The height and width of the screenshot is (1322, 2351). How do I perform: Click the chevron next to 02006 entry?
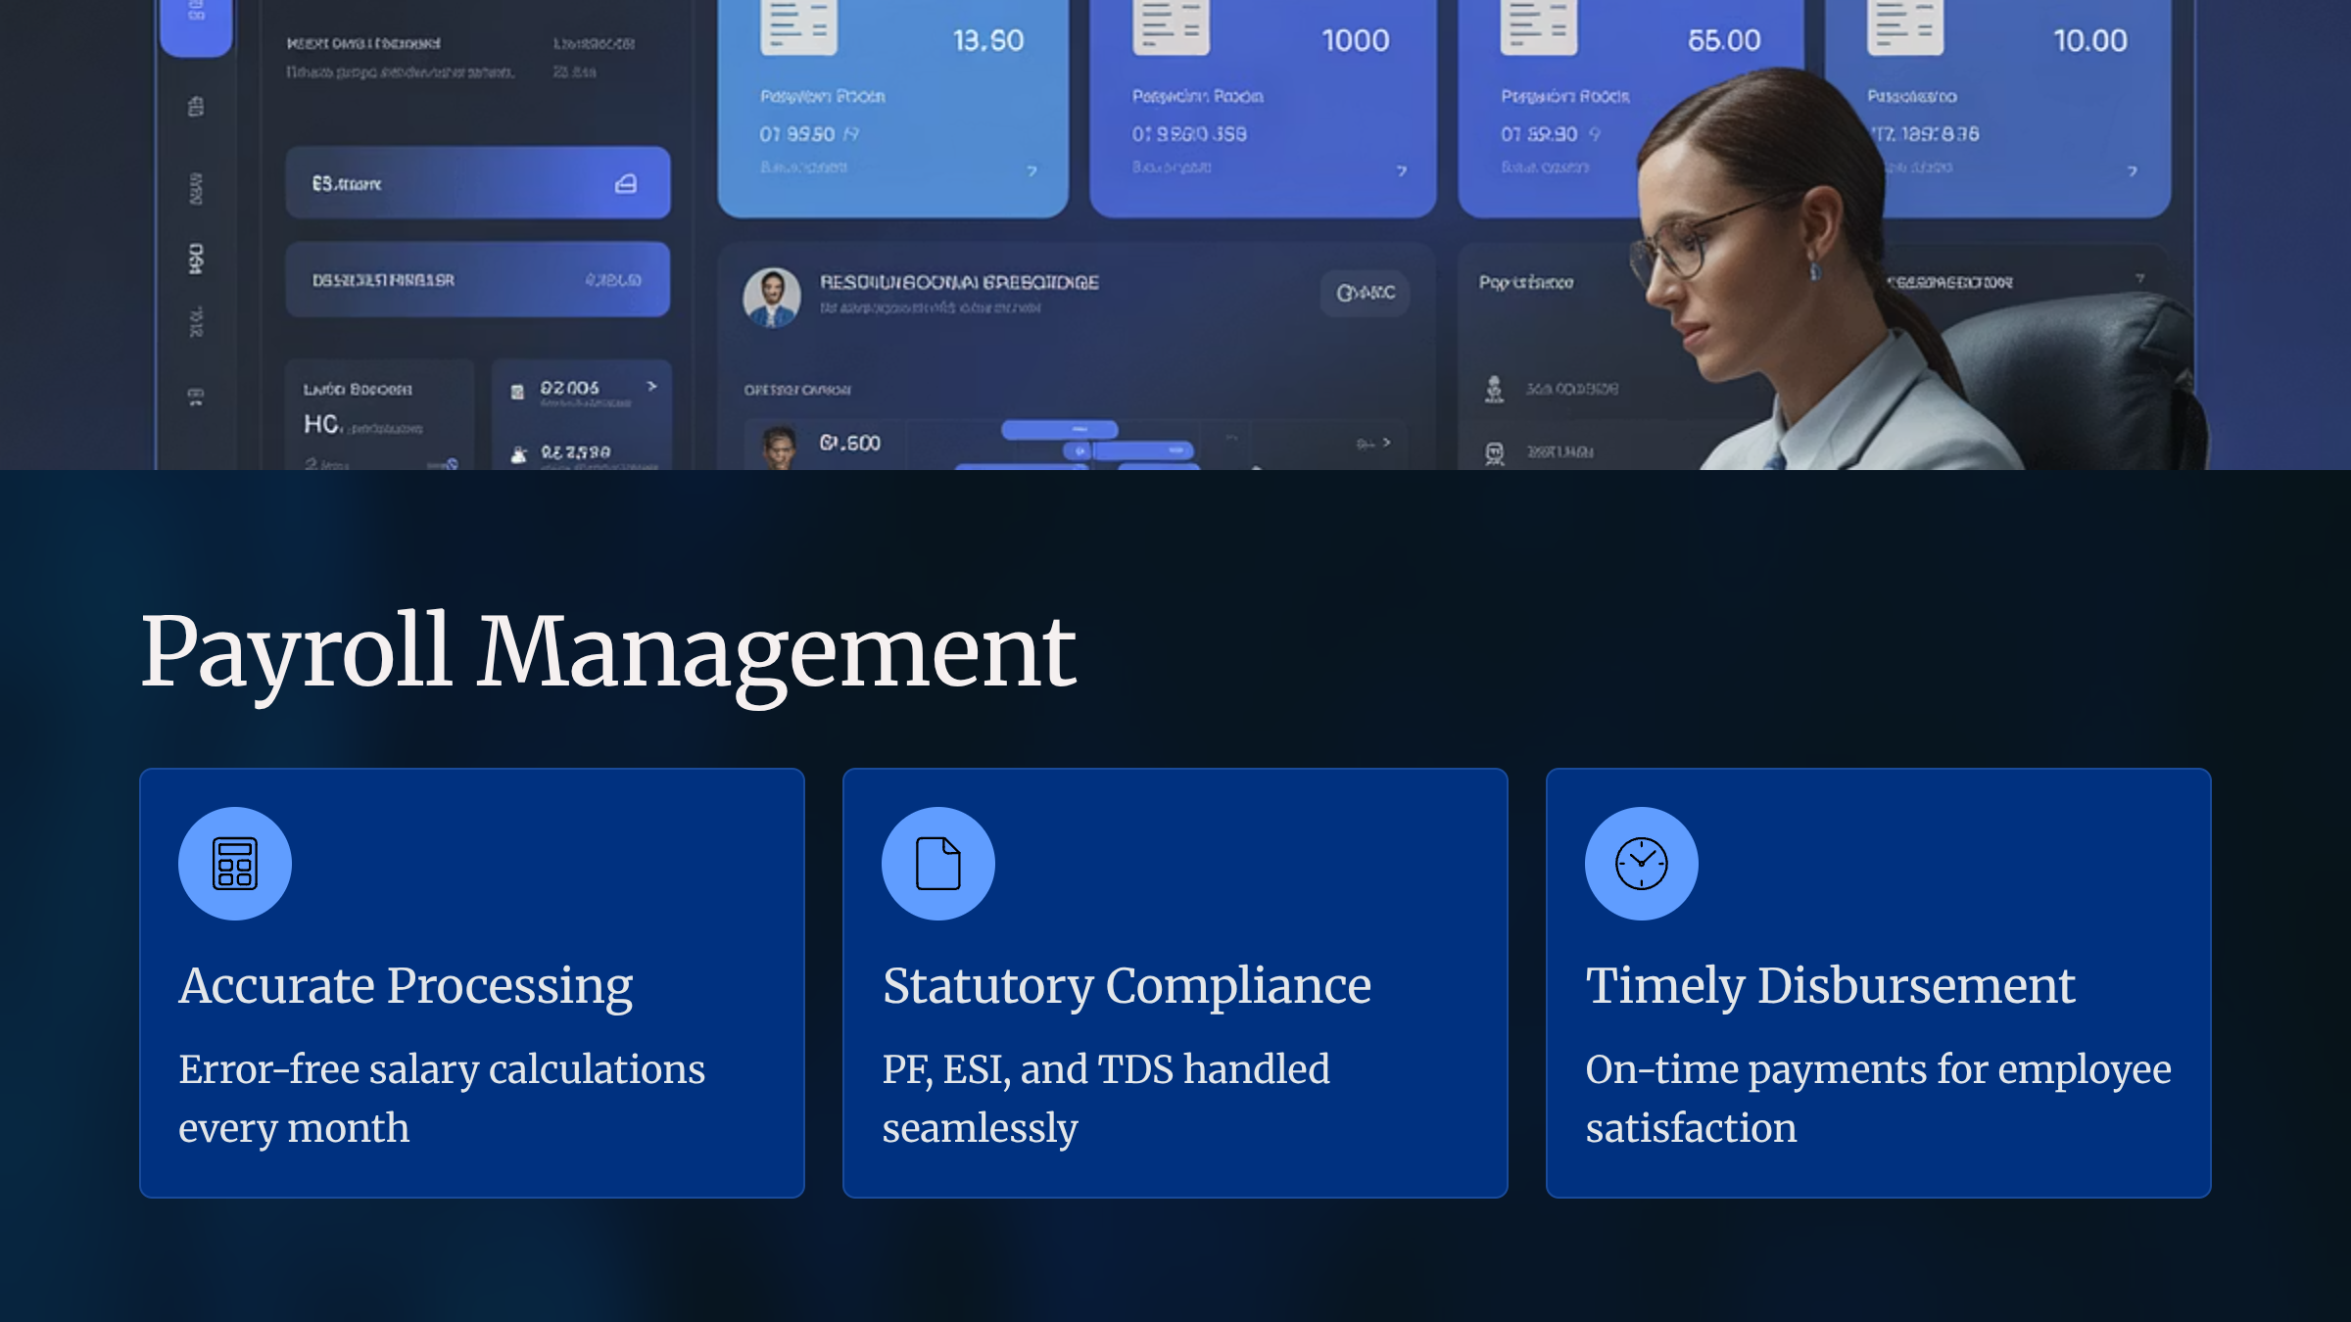click(x=651, y=387)
